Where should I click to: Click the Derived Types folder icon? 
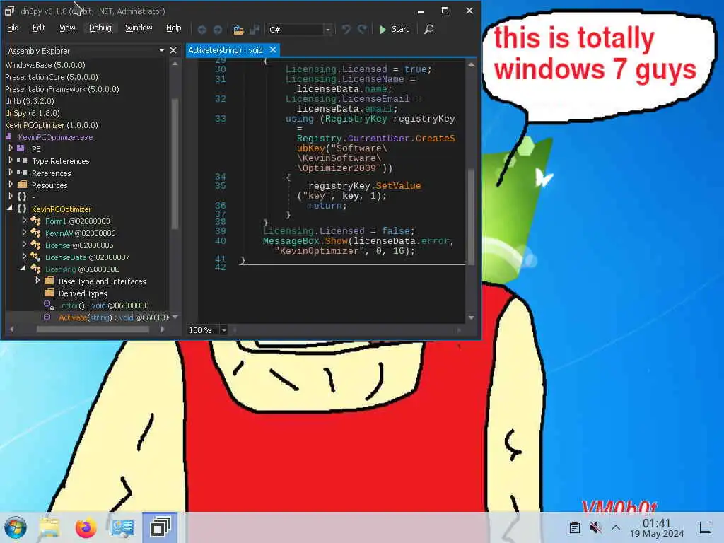click(x=49, y=293)
